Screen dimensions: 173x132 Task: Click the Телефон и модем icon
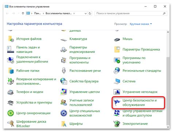(x=11, y=92)
